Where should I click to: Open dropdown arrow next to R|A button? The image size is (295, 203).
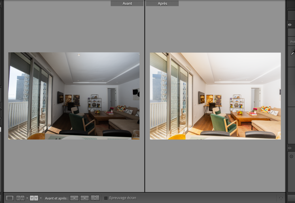point(27,198)
